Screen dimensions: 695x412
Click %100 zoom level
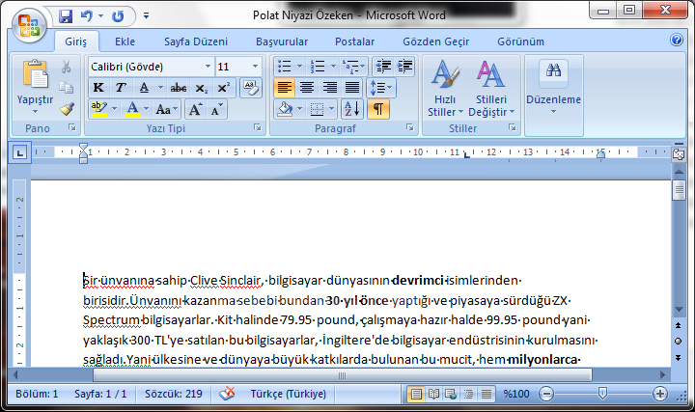[515, 394]
